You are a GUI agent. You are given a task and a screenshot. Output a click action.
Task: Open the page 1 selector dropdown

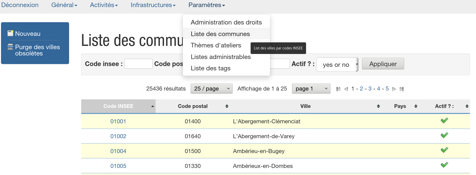pyautogui.click(x=311, y=89)
